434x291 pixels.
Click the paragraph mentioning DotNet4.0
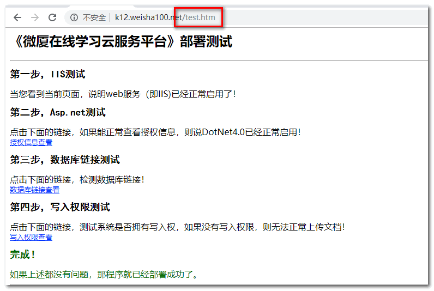tap(155, 132)
